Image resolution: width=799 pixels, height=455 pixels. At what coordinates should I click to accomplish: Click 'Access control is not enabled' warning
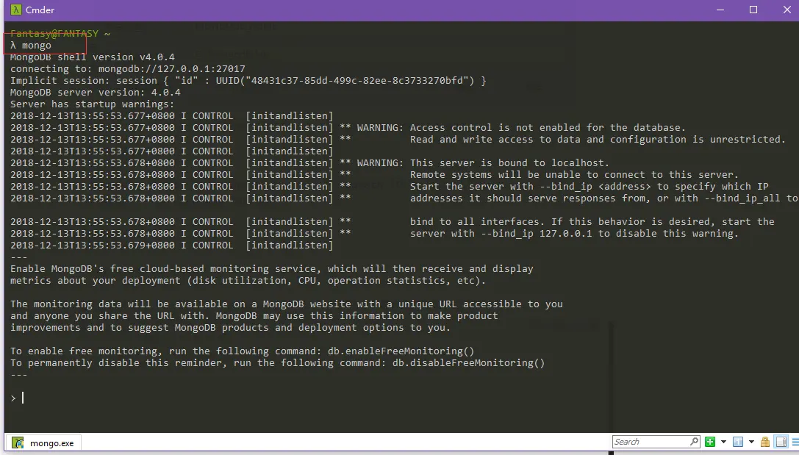[548, 127]
